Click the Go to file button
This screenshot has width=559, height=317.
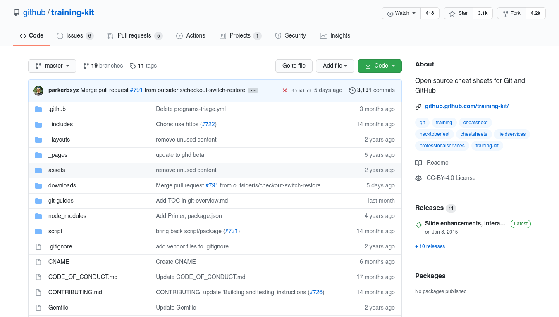pos(294,66)
